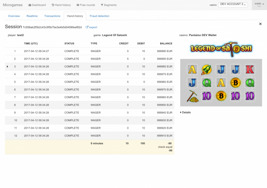The width and height of the screenshot is (267, 188).
Task: Click casino name Pantaloo DEV Wallet
Action: 203,35
